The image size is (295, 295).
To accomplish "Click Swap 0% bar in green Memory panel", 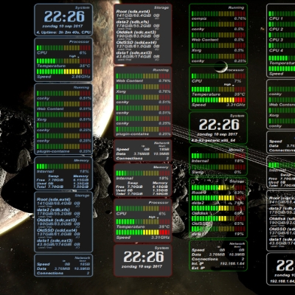I will 218,167.
